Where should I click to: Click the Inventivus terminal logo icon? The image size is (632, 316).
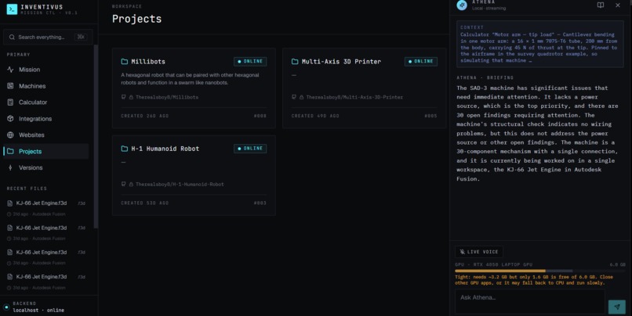pyautogui.click(x=12, y=9)
